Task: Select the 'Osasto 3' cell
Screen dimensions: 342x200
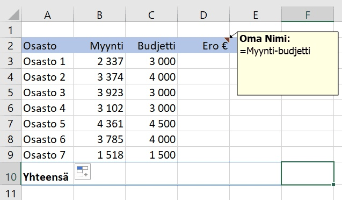Action: pos(47,92)
